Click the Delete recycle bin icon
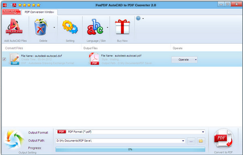243x155 pixels. click(40, 27)
